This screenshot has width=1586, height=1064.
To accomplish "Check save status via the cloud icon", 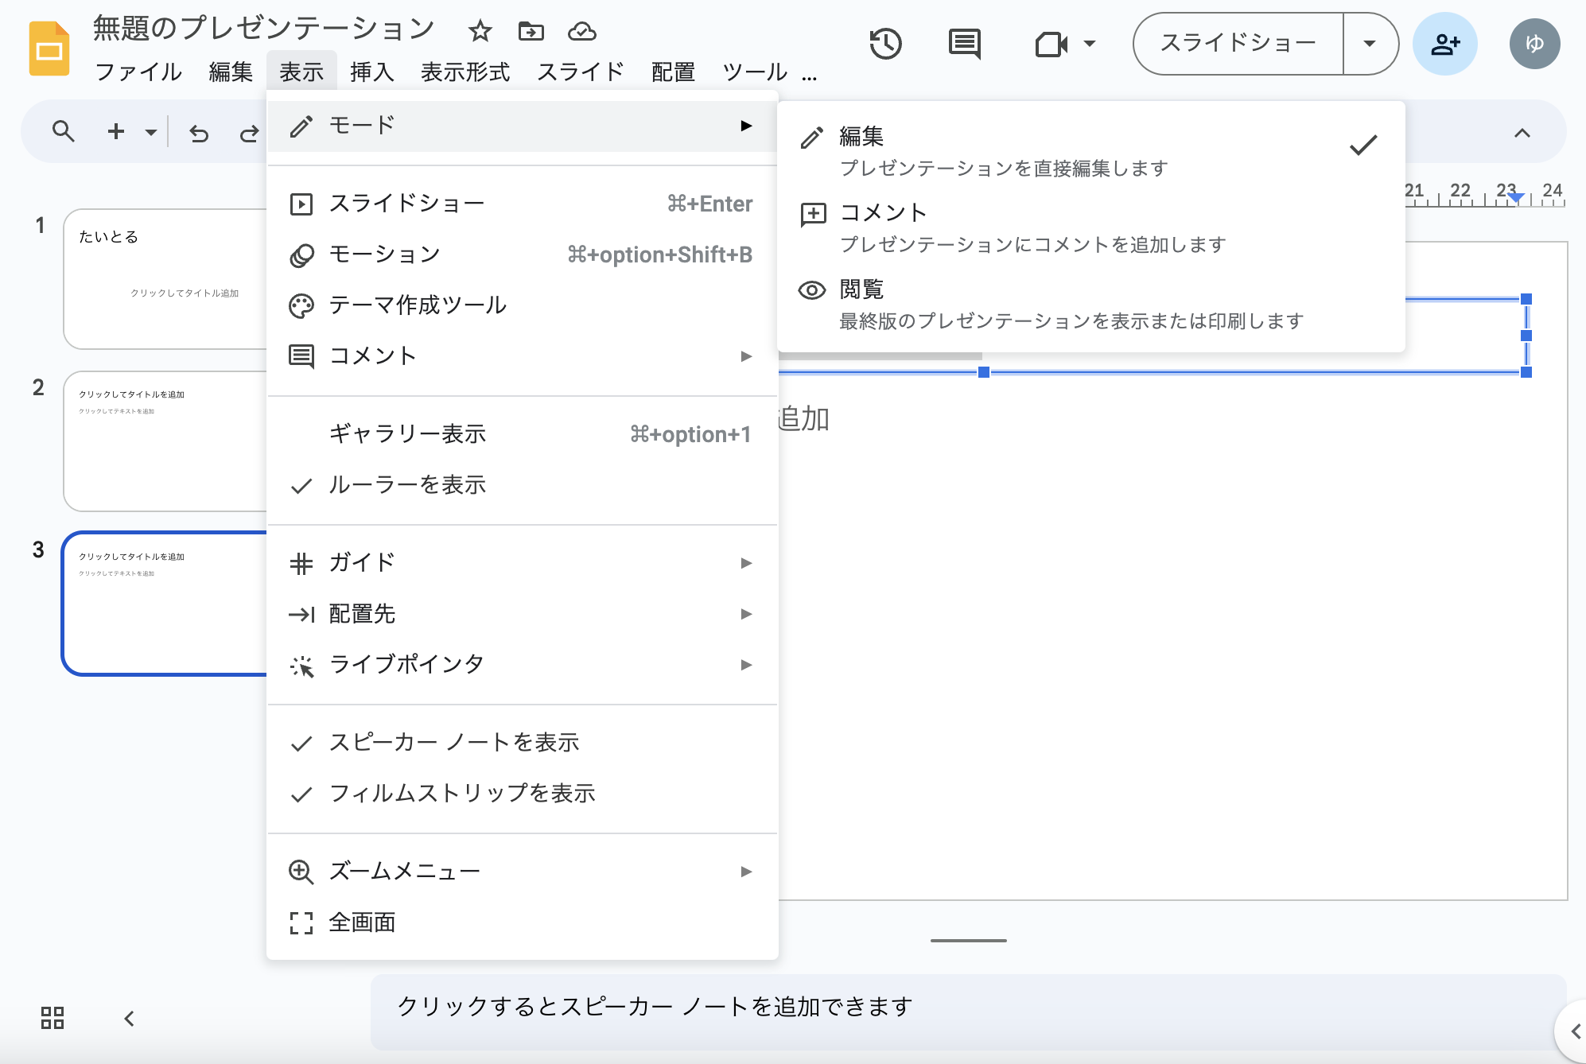I will pos(582,32).
